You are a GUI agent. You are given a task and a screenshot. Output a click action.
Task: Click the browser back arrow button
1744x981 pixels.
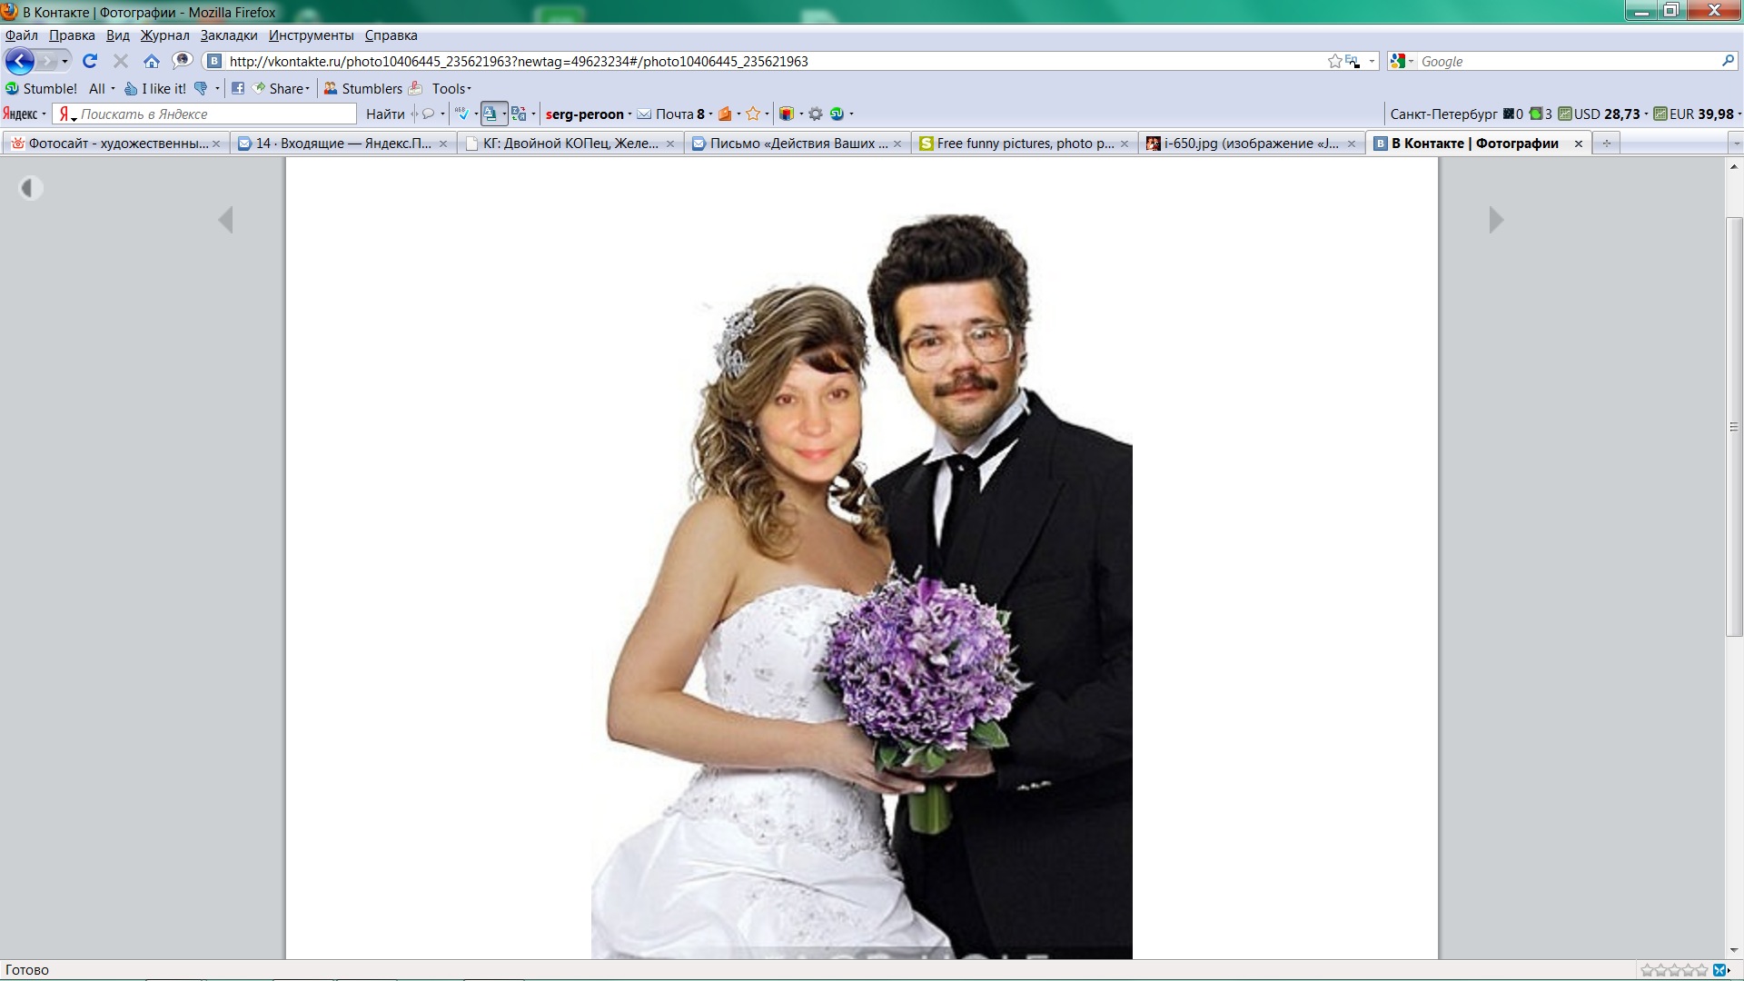coord(19,61)
